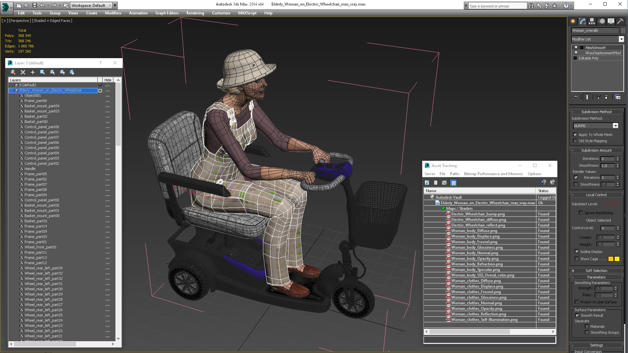Enable Project to Limit Surface checkbox
The width and height of the screenshot is (628, 353).
pyautogui.click(x=577, y=302)
